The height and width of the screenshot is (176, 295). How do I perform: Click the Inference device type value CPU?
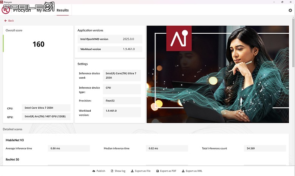click(122, 89)
